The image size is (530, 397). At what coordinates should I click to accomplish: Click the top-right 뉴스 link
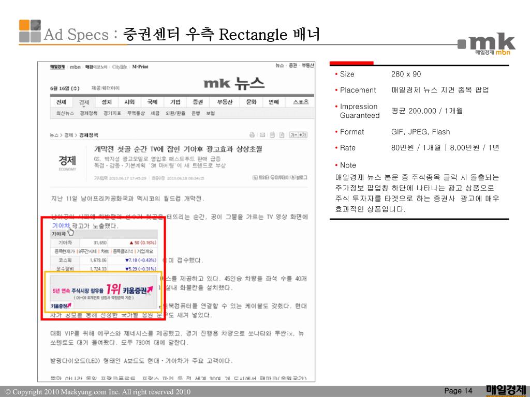coord(279,65)
